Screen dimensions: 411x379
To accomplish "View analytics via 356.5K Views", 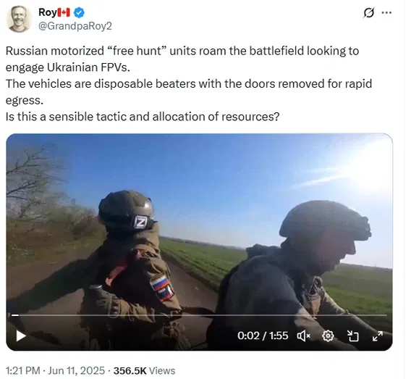I will tap(144, 370).
